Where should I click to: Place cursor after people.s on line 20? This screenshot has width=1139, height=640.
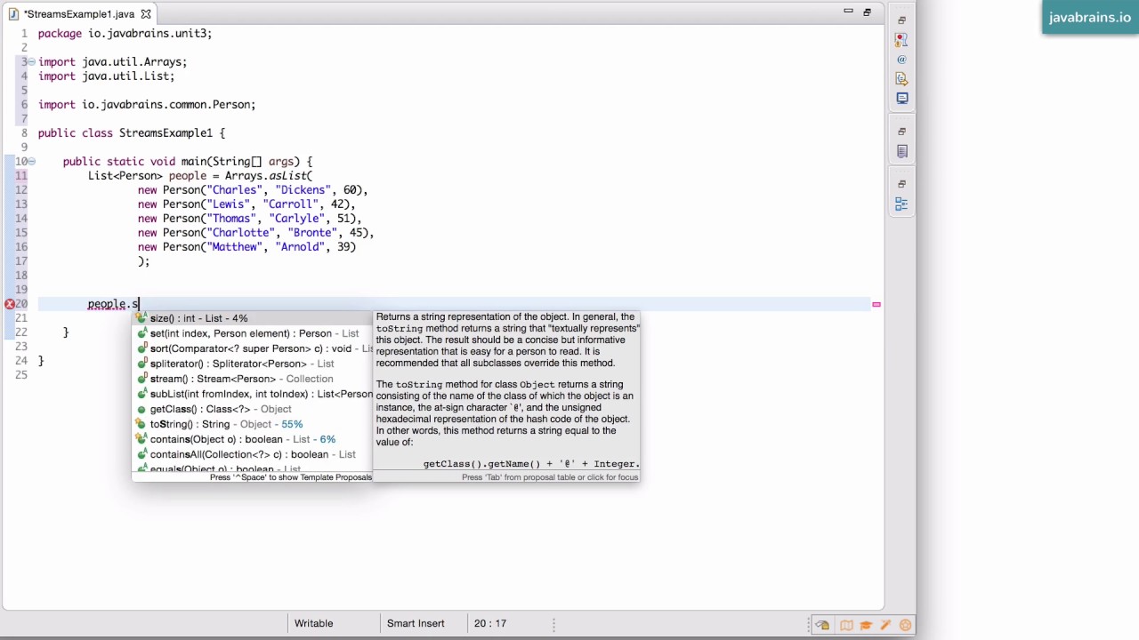coord(139,304)
